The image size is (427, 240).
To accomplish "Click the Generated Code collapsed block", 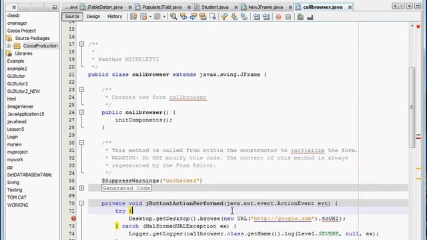I will [x=126, y=188].
